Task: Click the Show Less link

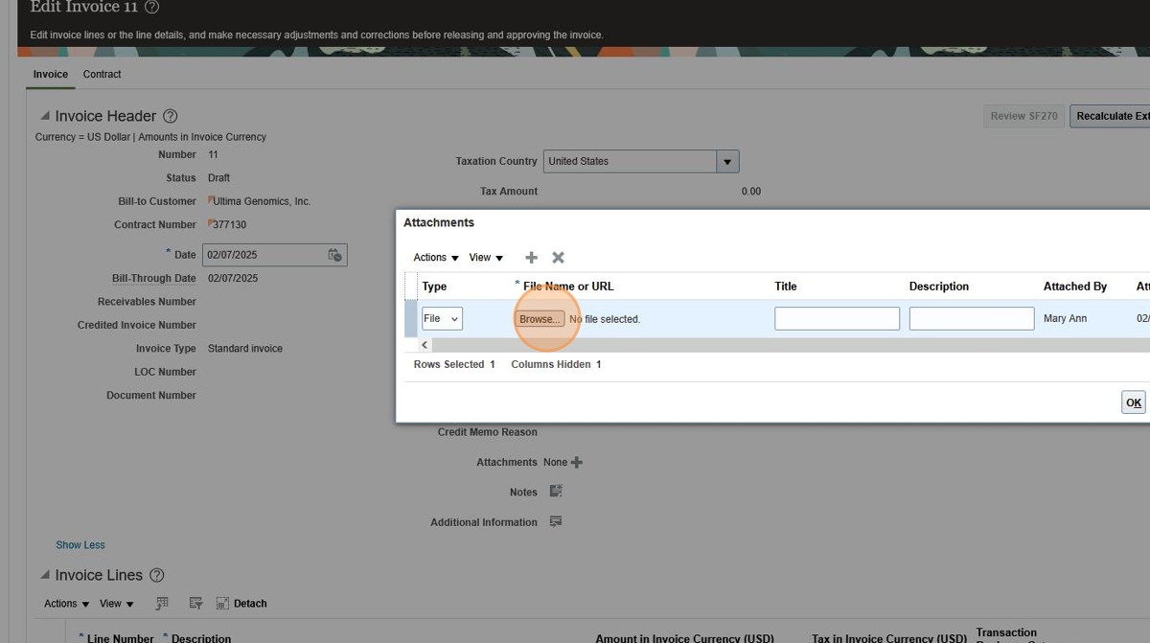Action: pos(80,545)
